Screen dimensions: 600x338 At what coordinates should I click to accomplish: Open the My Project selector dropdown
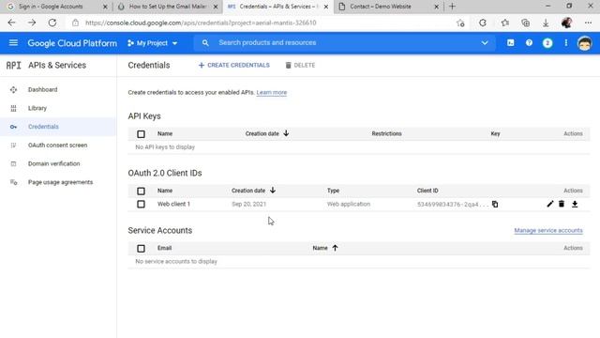click(152, 43)
